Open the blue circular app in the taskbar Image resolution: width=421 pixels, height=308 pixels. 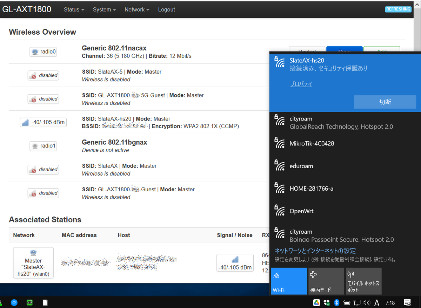[x=14, y=302]
